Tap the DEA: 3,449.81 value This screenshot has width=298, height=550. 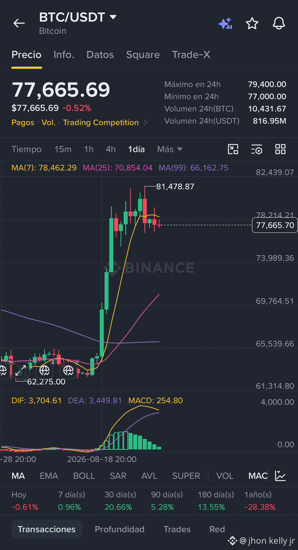pyautogui.click(x=95, y=401)
